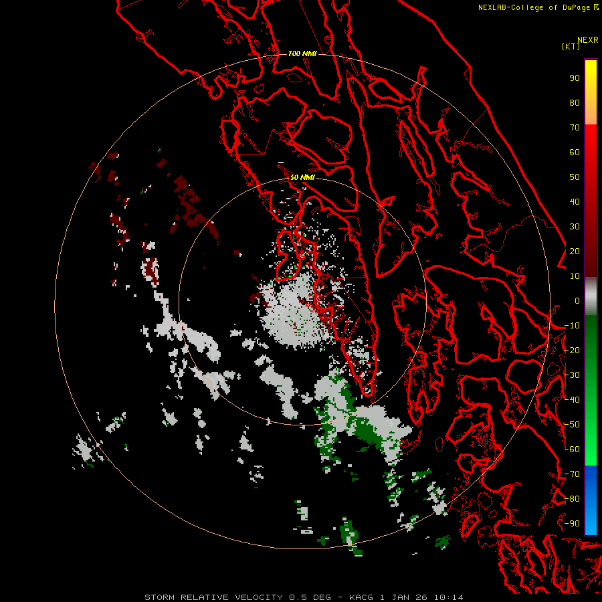Click the 90 value on velocity scale

pyautogui.click(x=575, y=78)
